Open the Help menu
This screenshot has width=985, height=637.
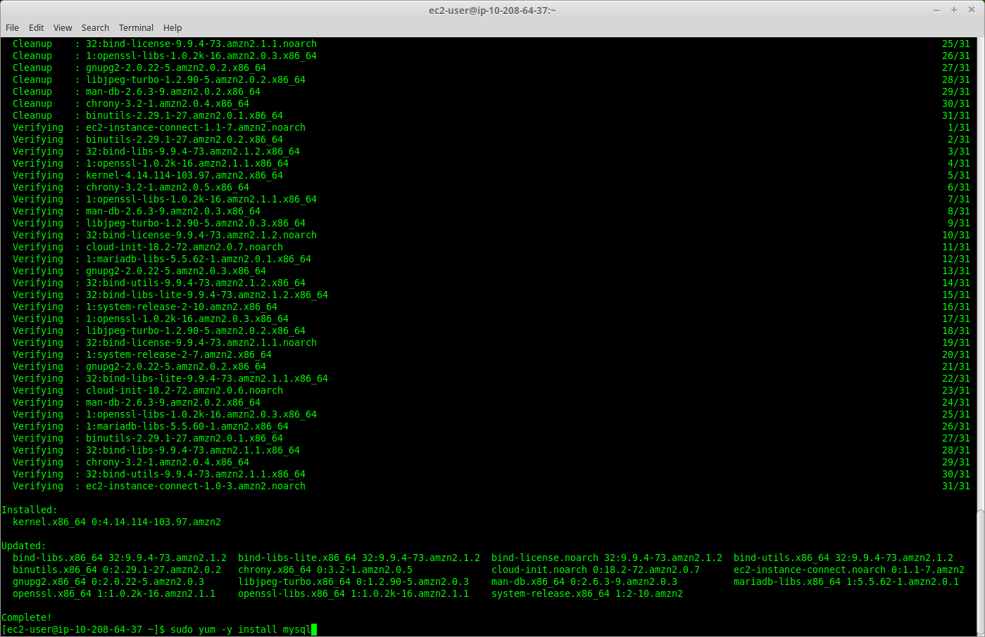172,27
